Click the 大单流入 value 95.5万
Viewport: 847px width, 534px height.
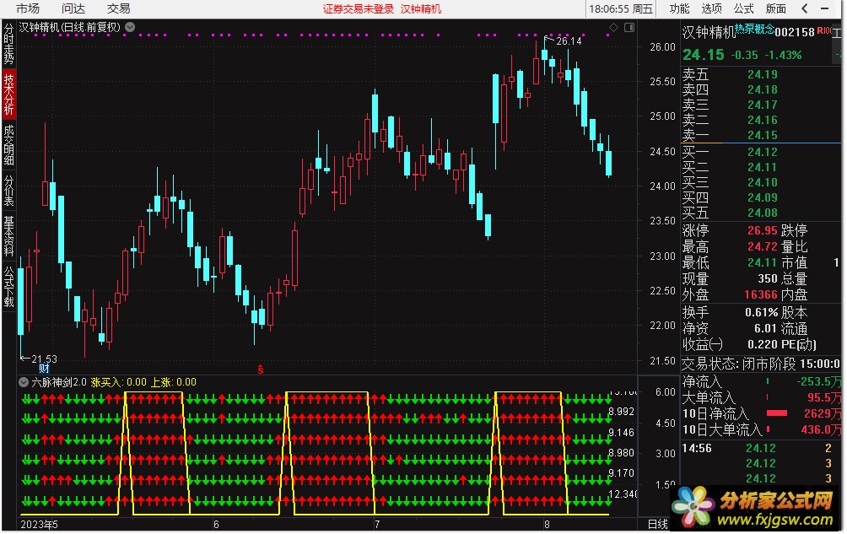click(823, 398)
